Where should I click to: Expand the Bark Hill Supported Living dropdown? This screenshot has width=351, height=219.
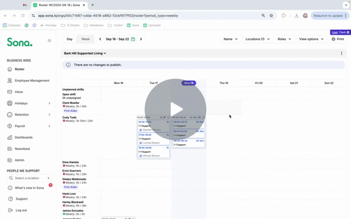(x=85, y=53)
